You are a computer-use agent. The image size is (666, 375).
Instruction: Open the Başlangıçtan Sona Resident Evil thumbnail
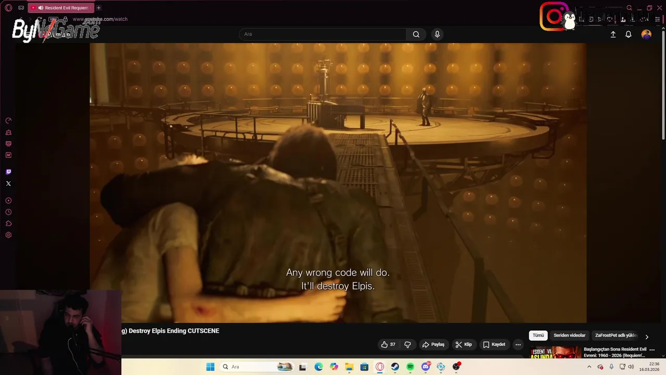(555, 352)
